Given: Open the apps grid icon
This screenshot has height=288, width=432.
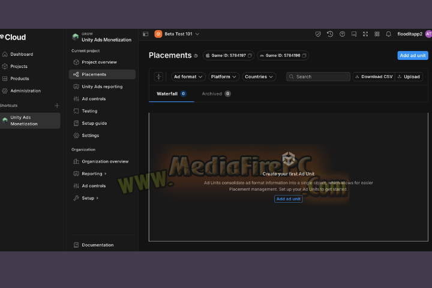Looking at the screenshot, I should click(x=377, y=34).
